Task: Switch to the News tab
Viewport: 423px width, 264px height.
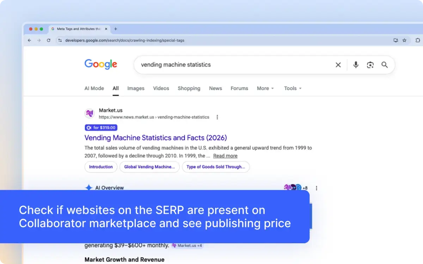Action: coord(215,88)
